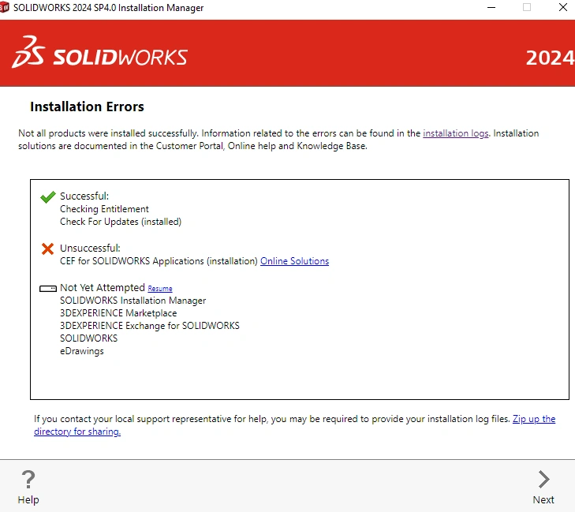575x512 pixels.
Task: Select the 3DEXPERIENCE Marketplace entry
Action: point(118,313)
